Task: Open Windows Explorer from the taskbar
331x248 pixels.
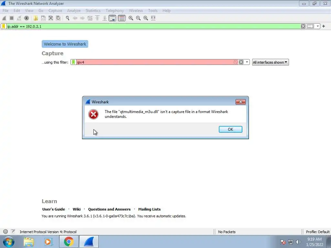Action: point(29,242)
